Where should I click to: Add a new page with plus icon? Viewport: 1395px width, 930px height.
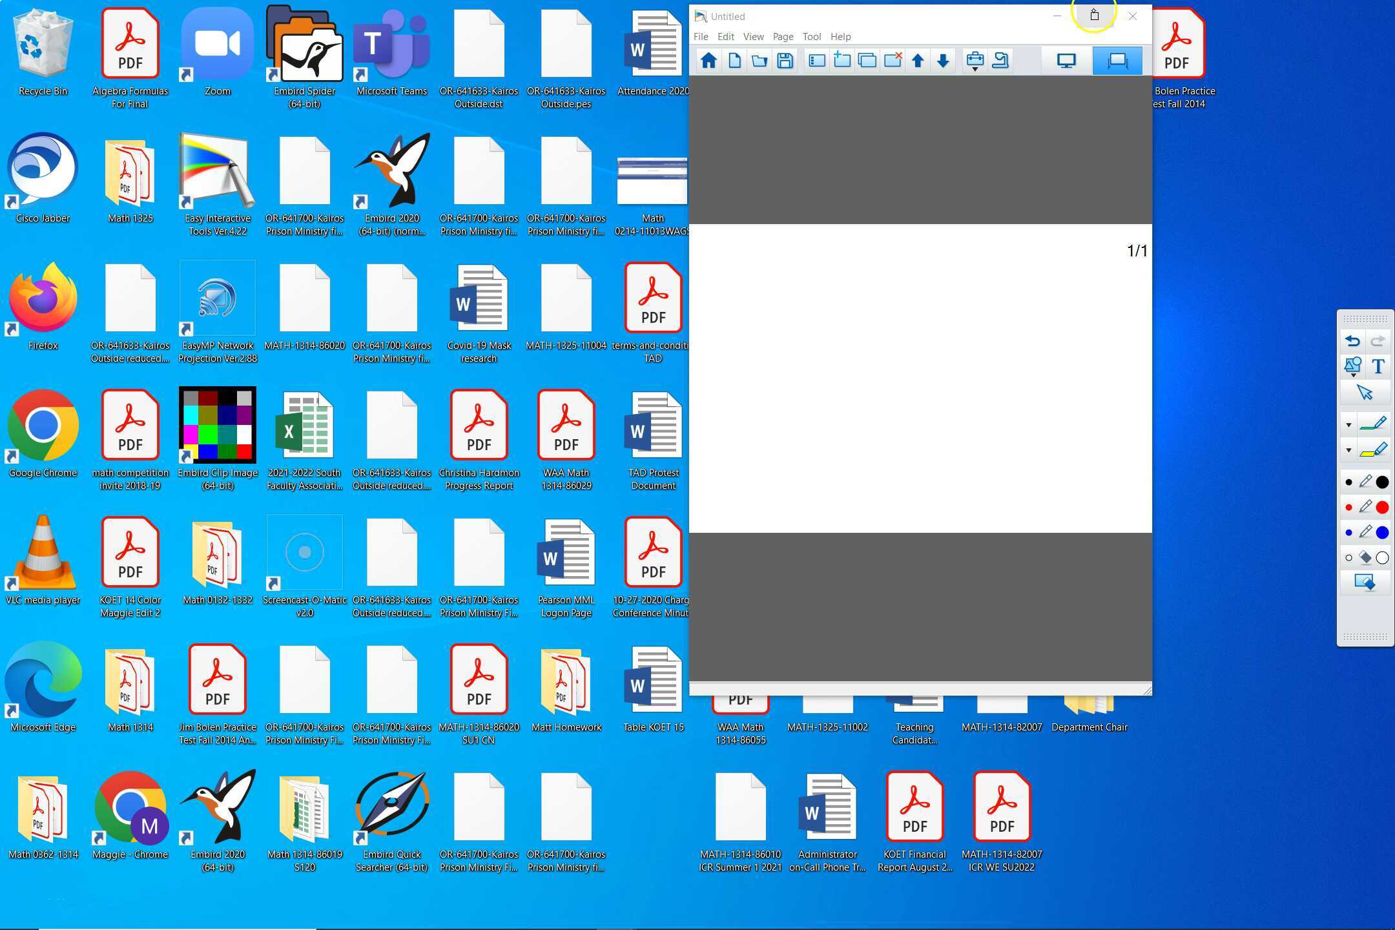[842, 60]
